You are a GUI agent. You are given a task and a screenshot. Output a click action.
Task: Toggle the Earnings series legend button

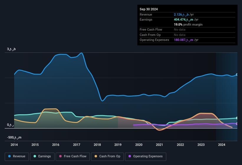click(42, 156)
